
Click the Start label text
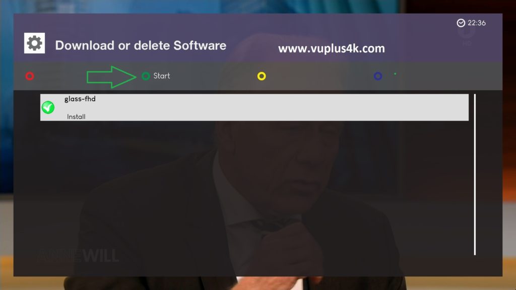162,76
